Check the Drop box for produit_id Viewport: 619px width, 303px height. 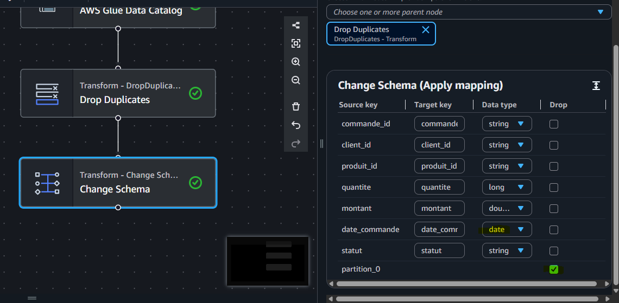pos(554,166)
